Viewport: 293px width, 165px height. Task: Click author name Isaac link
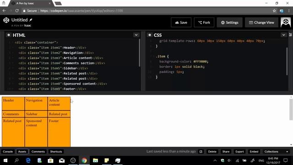(27, 26)
